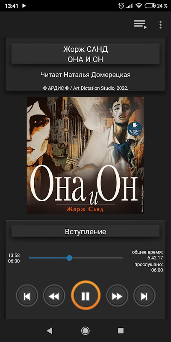This screenshot has width=171, height=342.
Task: Pause playback with the orange button
Action: (85, 296)
